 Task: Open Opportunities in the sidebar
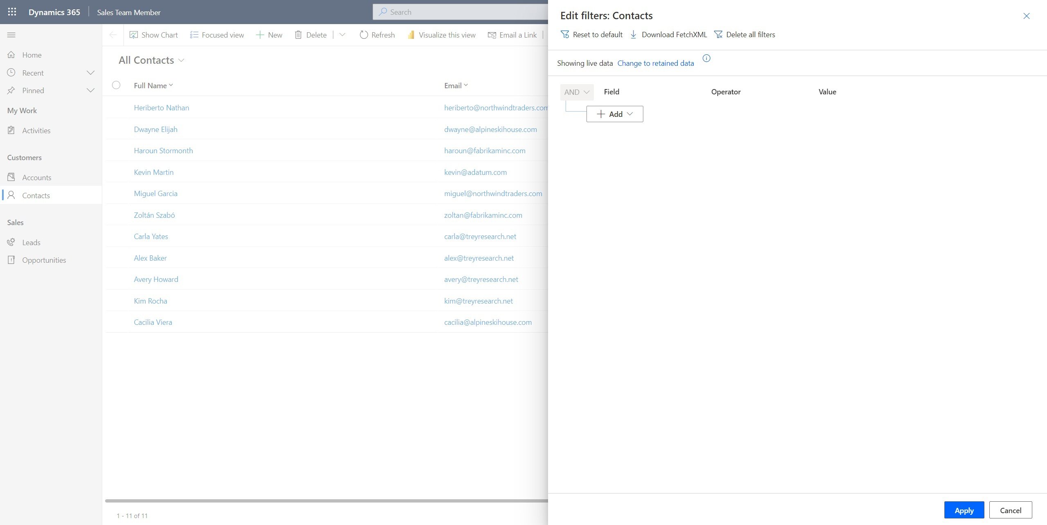44,260
